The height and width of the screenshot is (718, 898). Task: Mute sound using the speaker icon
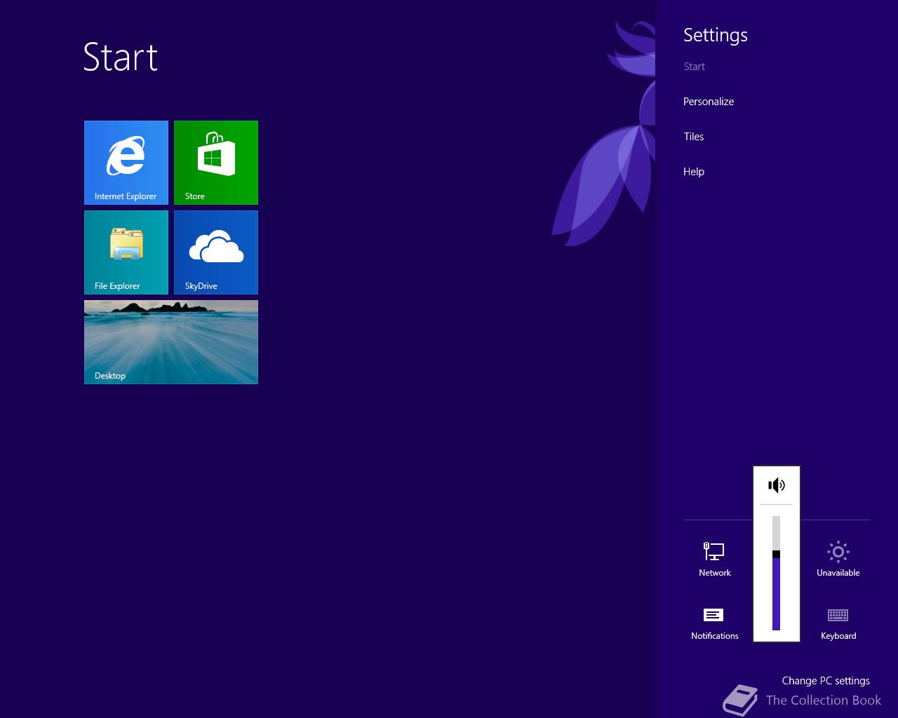point(777,485)
